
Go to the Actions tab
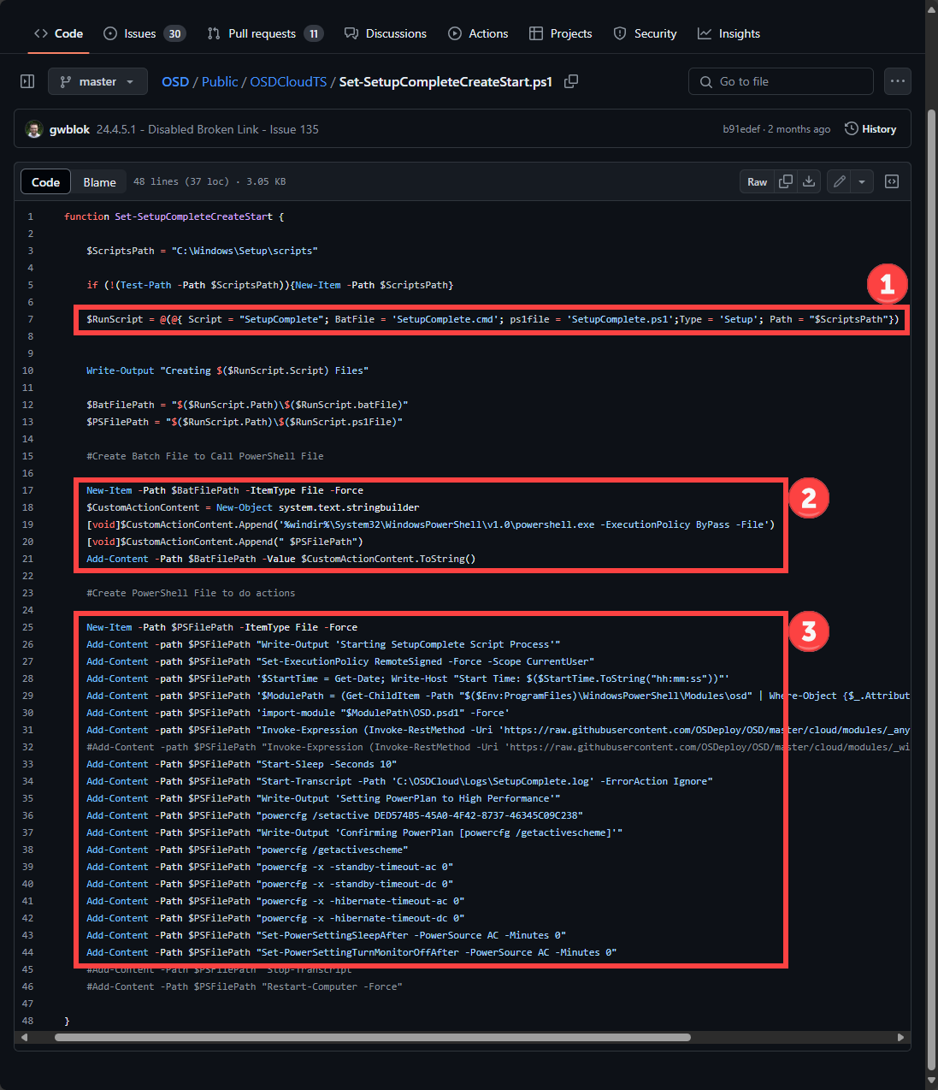(x=478, y=33)
